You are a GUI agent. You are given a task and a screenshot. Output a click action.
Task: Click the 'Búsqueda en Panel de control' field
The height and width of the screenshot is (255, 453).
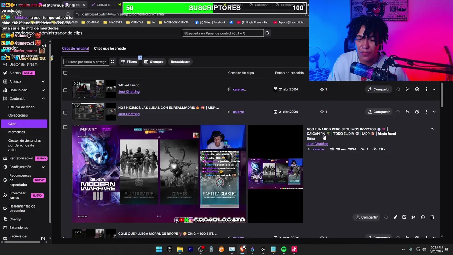(223, 33)
